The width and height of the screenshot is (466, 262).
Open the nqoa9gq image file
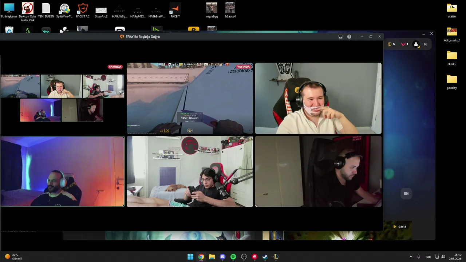[212, 11]
